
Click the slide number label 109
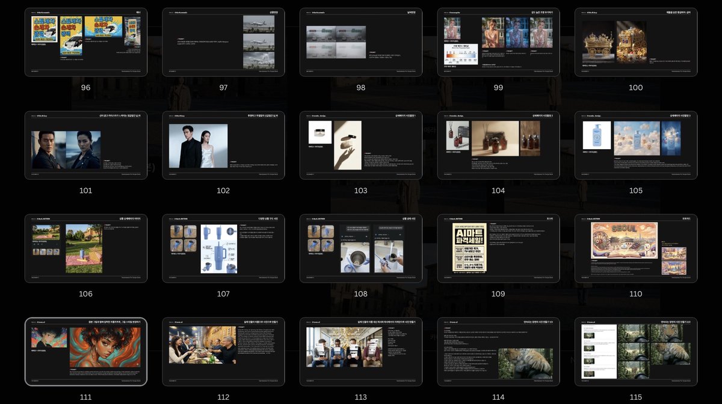pos(498,294)
